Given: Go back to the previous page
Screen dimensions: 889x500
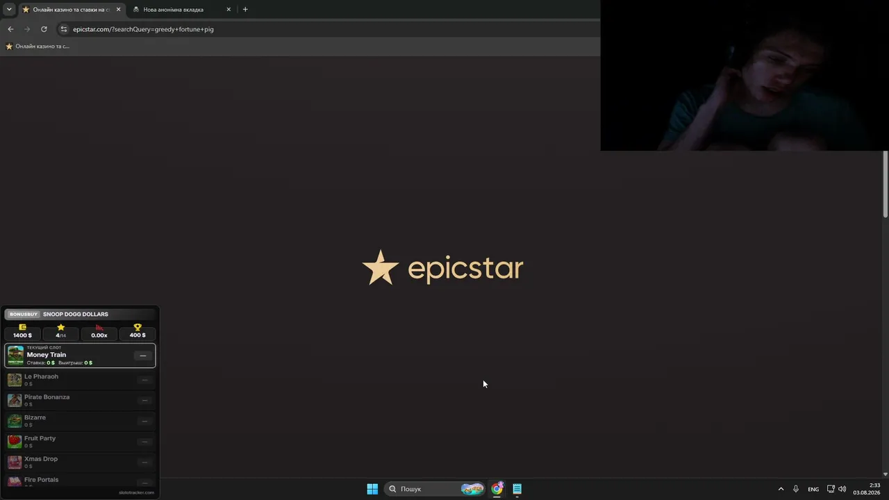Looking at the screenshot, I should coord(10,29).
